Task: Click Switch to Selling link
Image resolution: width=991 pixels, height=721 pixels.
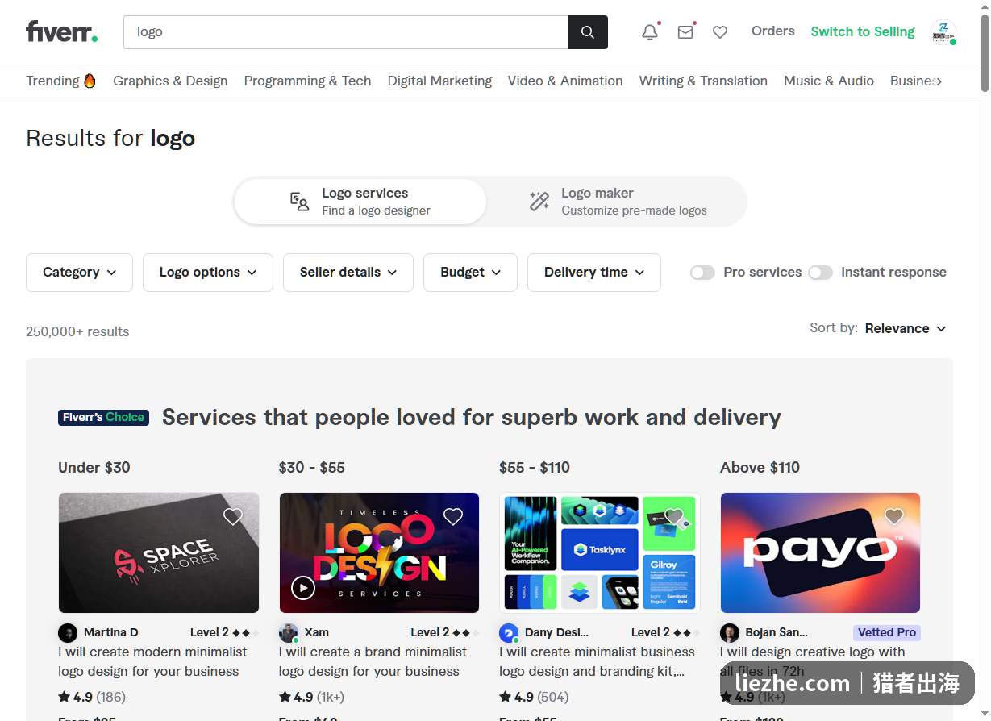Action: (x=863, y=31)
